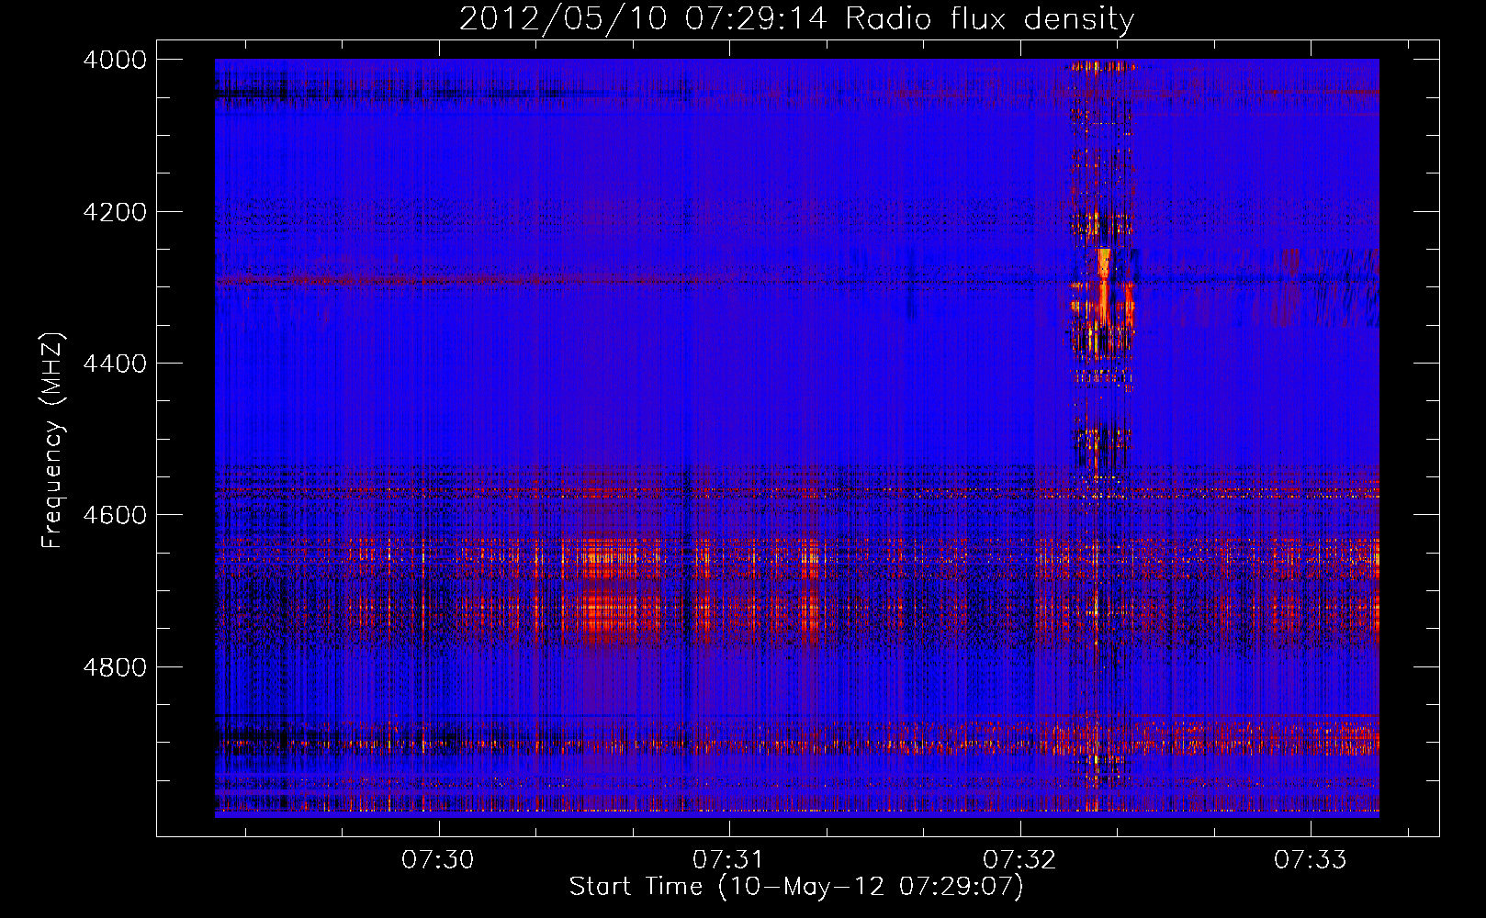This screenshot has width=1486, height=918.
Task: Click the 'Frequency (MHZ)' y-axis label
Action: (53, 440)
